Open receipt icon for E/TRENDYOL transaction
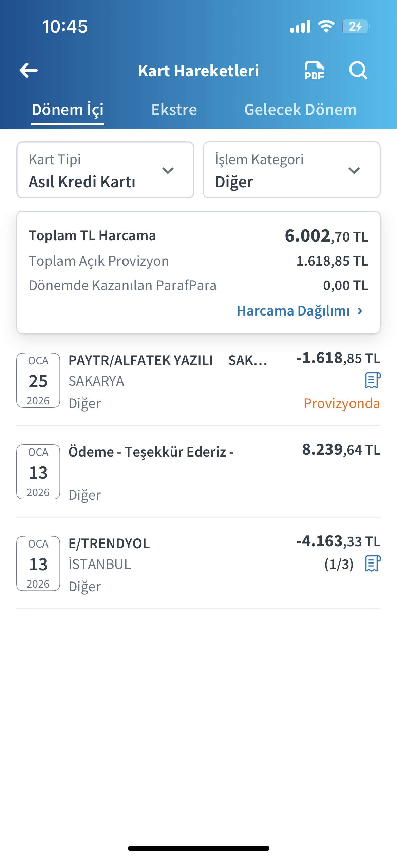Viewport: 397px width, 859px height. coord(373,564)
